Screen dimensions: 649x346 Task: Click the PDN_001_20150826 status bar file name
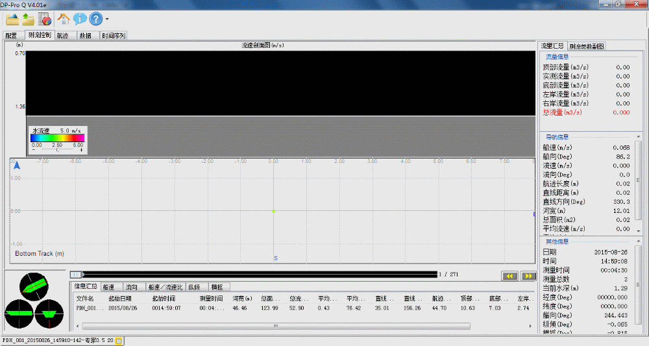[x=58, y=341]
